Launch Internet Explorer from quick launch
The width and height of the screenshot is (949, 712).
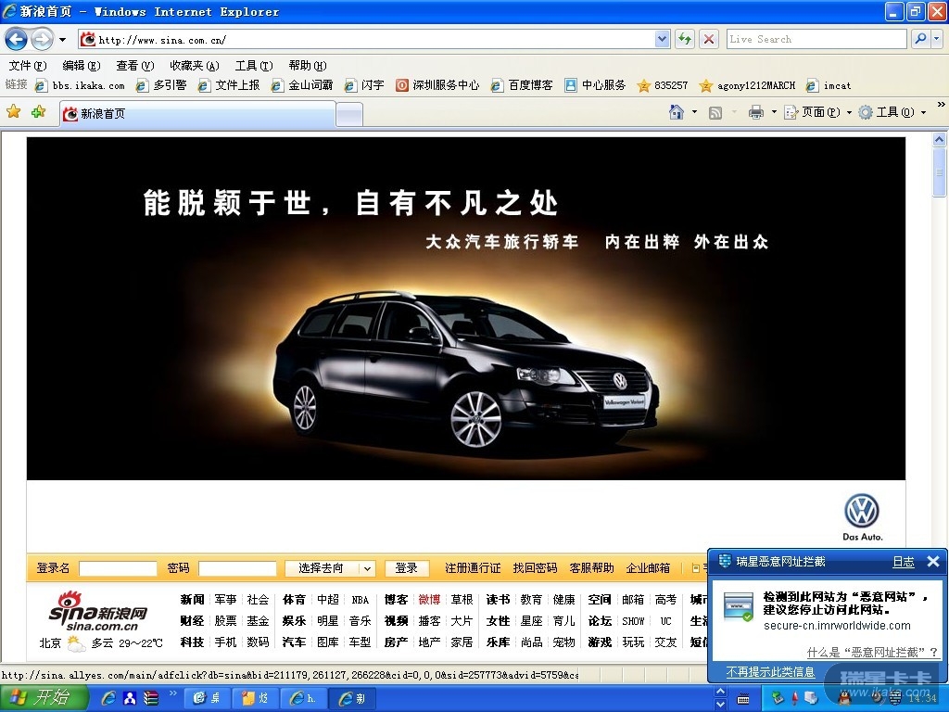109,699
